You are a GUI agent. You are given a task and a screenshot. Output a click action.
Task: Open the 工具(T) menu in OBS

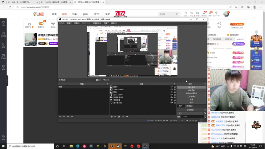106,23
